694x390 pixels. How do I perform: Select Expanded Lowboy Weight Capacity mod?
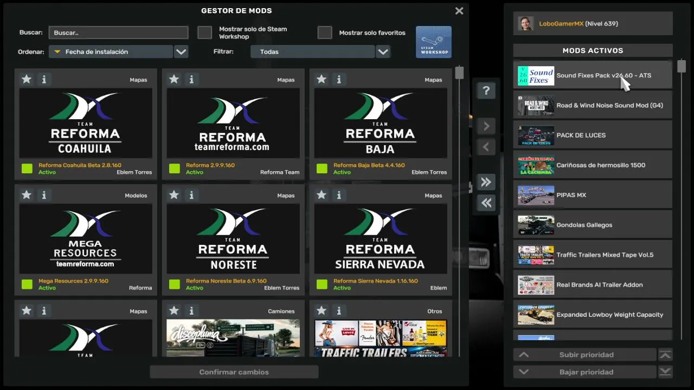pos(593,315)
